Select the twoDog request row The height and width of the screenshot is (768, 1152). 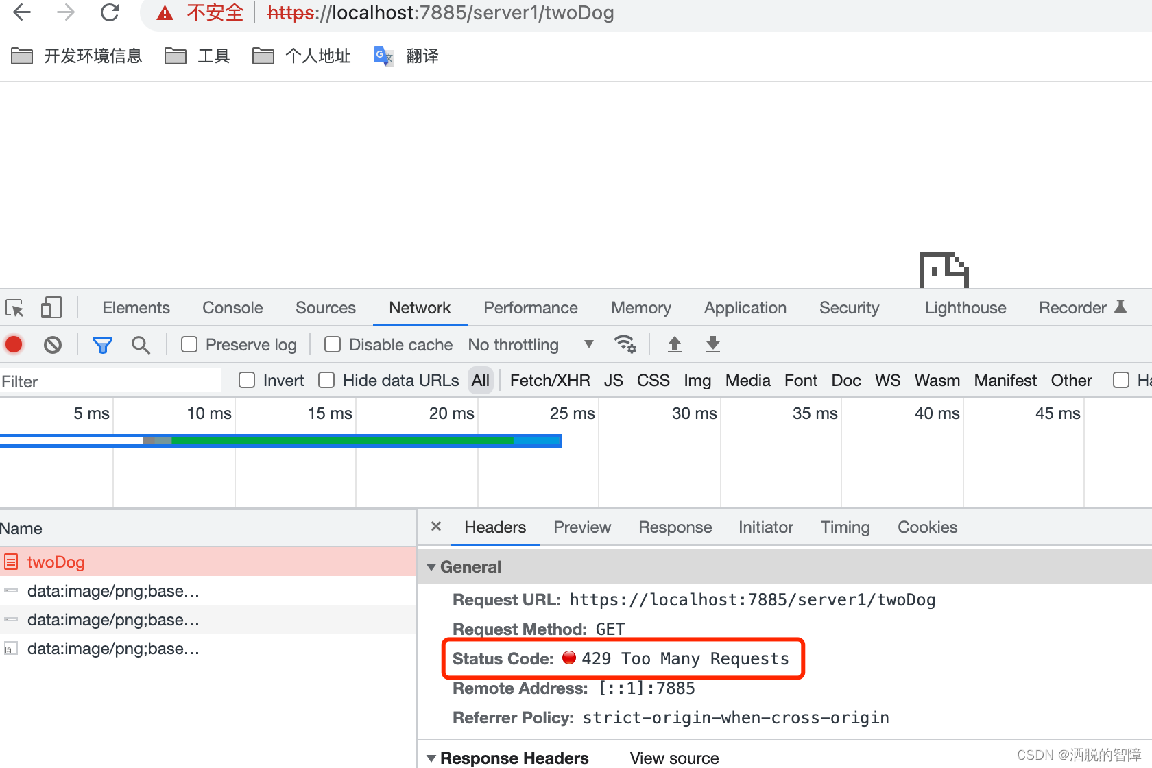pyautogui.click(x=208, y=562)
